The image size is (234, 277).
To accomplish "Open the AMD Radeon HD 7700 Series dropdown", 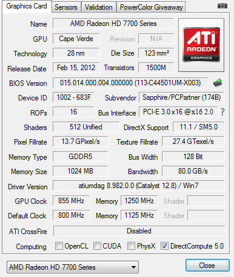I will [x=73, y=267].
